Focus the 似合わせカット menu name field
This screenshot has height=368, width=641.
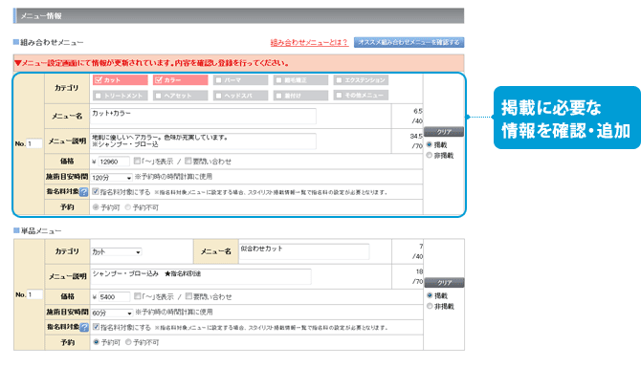pos(304,251)
